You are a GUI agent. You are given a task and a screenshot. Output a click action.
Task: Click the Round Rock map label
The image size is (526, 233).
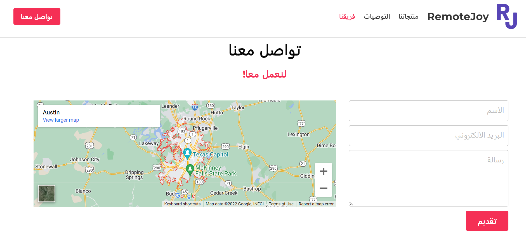(197, 119)
